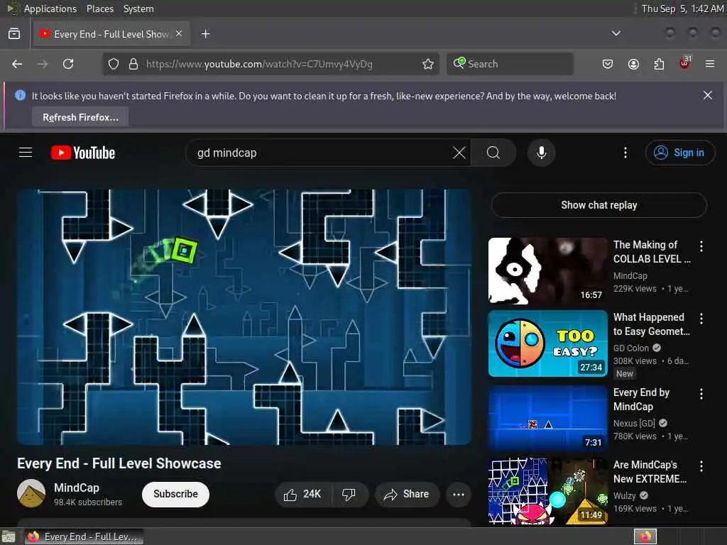
Task: Open The Making of COLLAB LEVEL thumbnail
Action: click(547, 271)
